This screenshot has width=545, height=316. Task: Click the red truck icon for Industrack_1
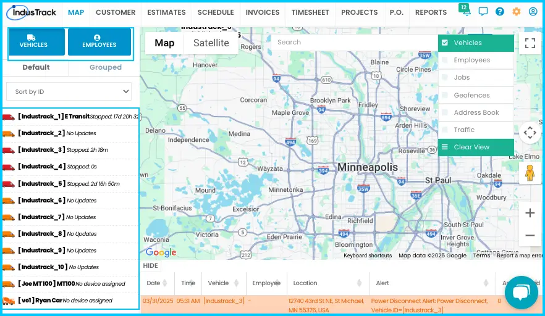click(x=9, y=117)
